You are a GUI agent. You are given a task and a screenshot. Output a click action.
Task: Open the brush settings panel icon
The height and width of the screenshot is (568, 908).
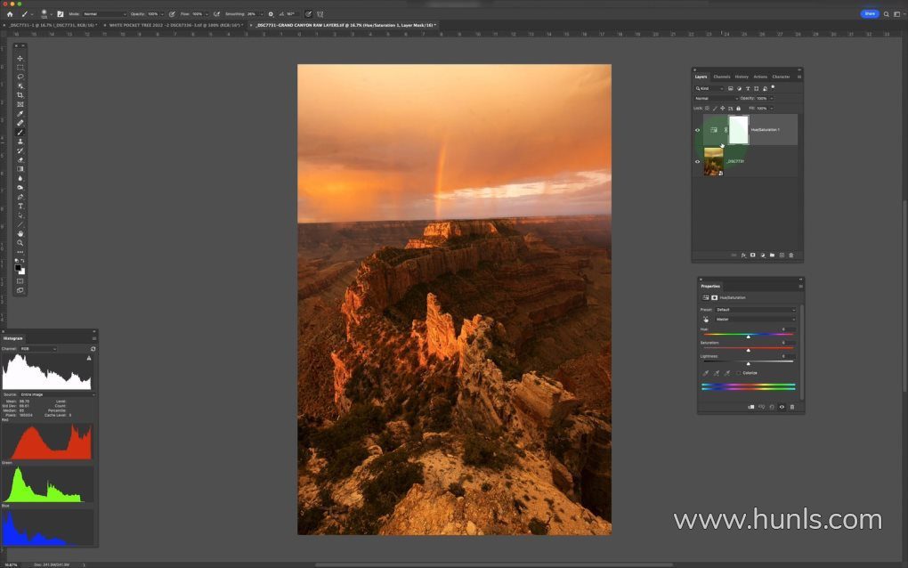pyautogui.click(x=61, y=14)
